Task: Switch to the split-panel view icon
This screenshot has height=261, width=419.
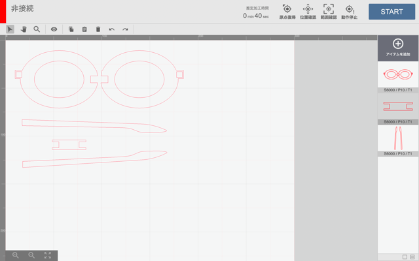Action: [412, 257]
